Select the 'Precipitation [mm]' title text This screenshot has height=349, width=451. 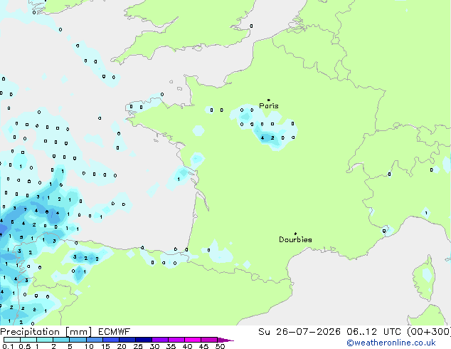pyautogui.click(x=46, y=332)
